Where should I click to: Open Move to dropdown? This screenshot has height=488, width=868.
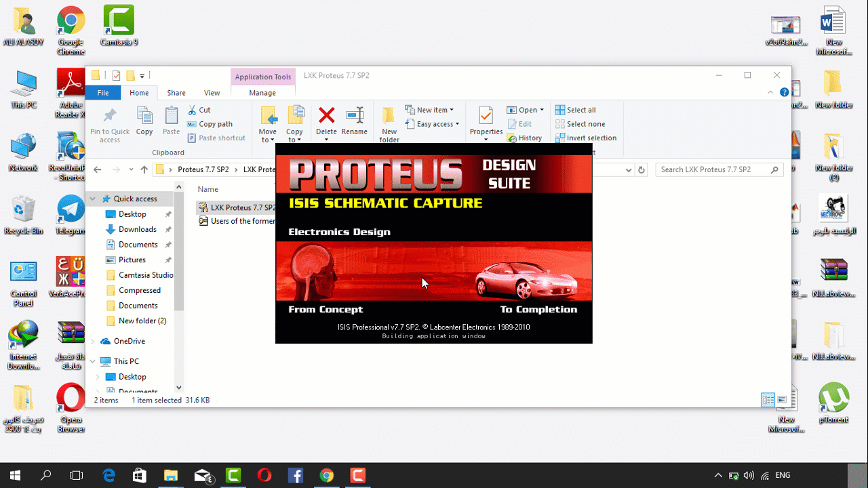(268, 125)
